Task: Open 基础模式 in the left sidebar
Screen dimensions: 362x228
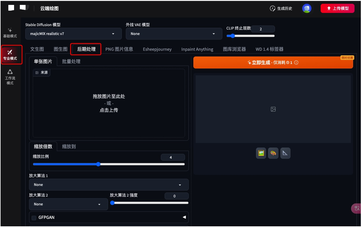Action: coord(10,33)
